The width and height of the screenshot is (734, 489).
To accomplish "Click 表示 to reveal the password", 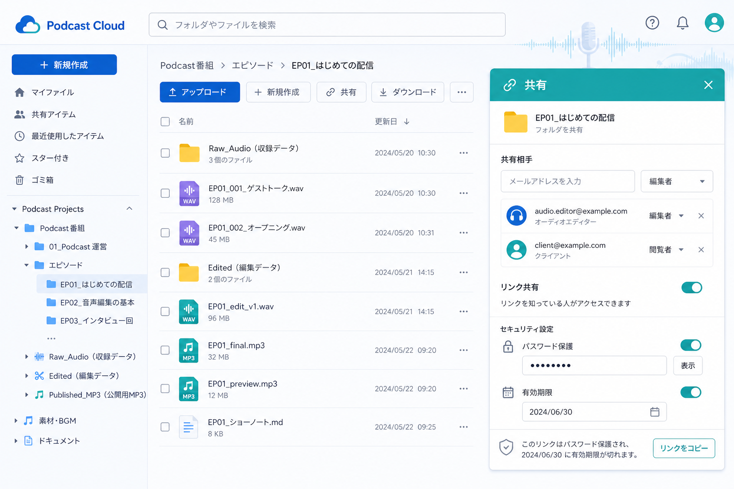I will (688, 366).
